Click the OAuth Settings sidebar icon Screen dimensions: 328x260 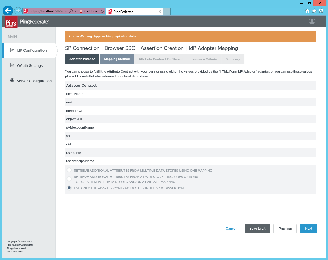12,65
